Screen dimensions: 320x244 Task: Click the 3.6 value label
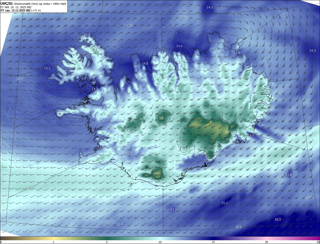[x=157, y=173]
